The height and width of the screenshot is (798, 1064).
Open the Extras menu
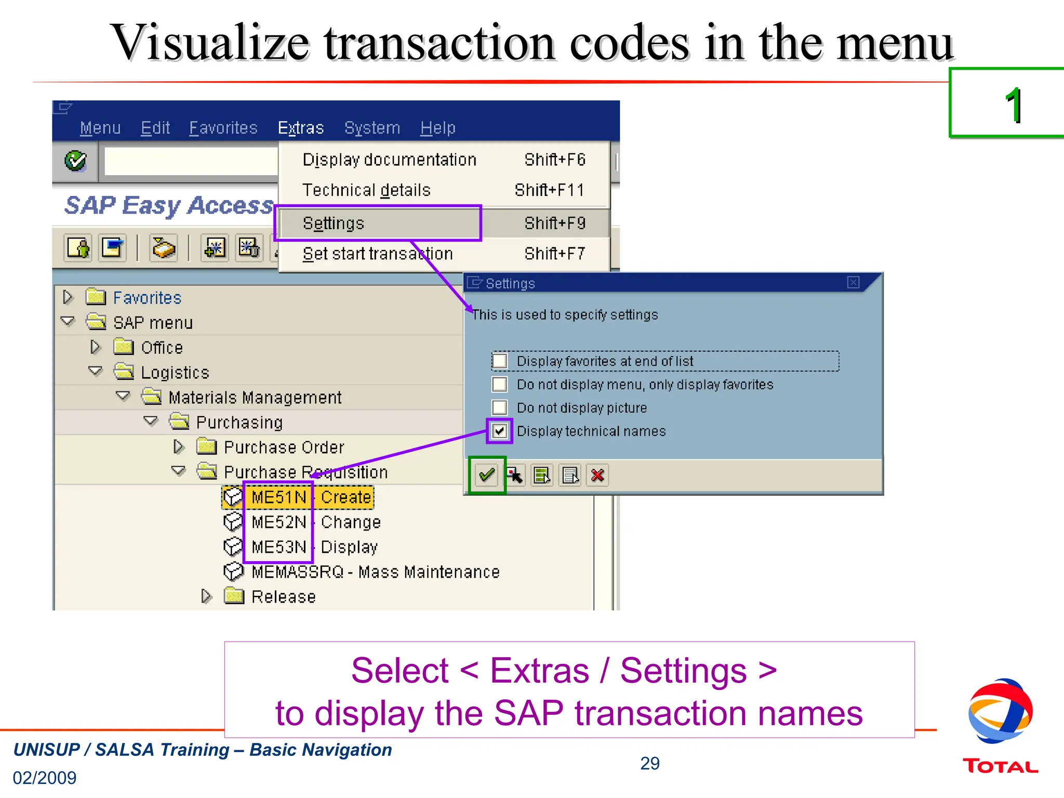coord(301,128)
